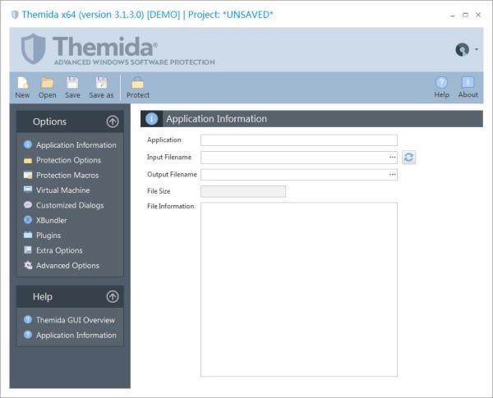
Task: Minimize the Themida window
Action: 453,15
